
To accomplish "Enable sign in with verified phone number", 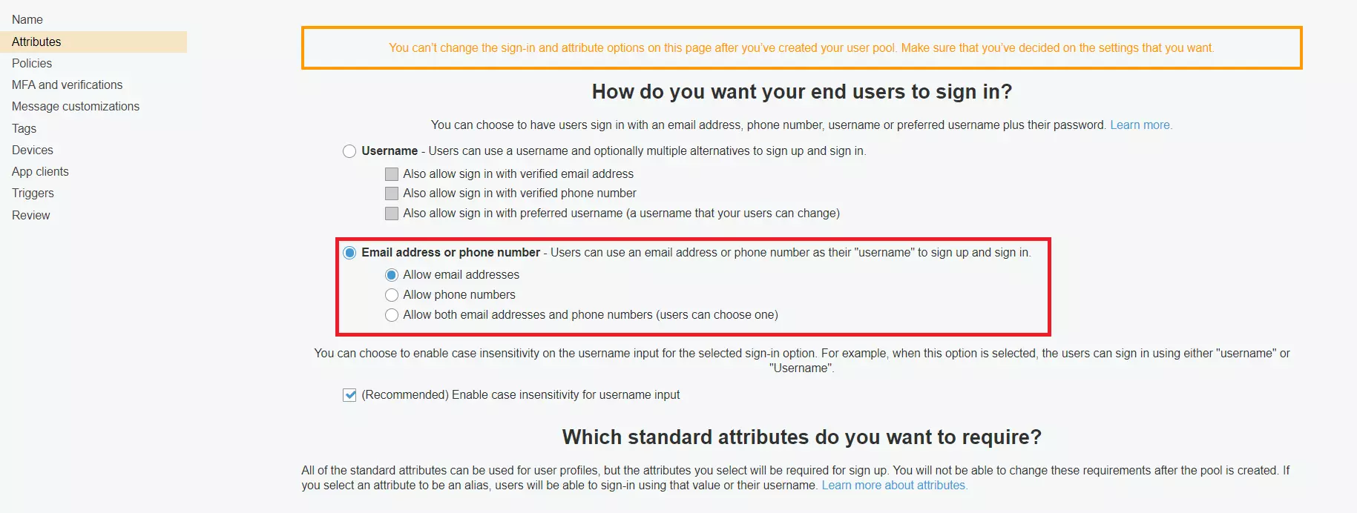I will pyautogui.click(x=391, y=193).
